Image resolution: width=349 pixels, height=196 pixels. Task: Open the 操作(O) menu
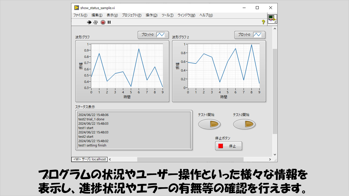[152, 15]
